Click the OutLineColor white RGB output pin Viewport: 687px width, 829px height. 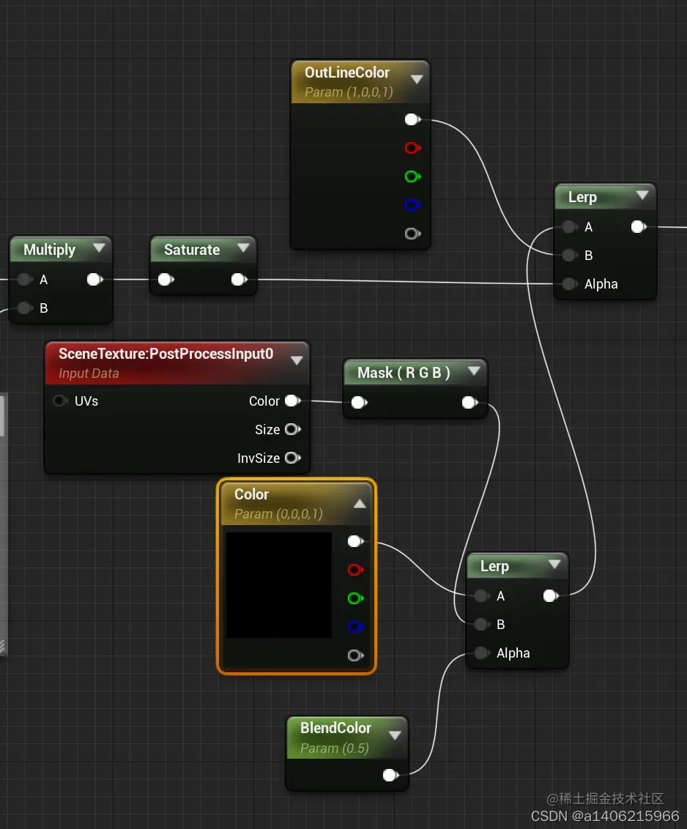click(x=412, y=119)
